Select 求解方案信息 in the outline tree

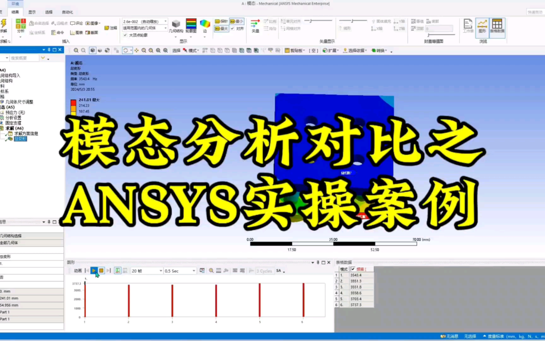[26, 134]
